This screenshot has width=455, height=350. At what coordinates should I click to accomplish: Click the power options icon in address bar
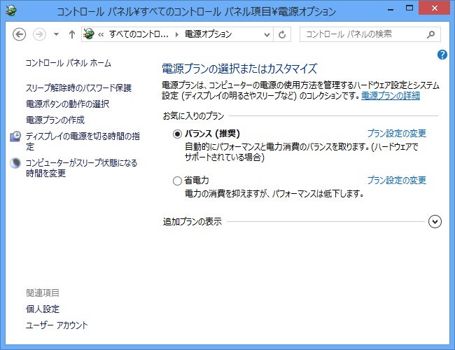point(89,34)
